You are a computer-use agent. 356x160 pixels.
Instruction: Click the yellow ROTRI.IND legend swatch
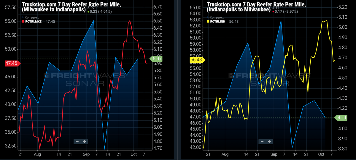pyautogui.click(x=208, y=22)
